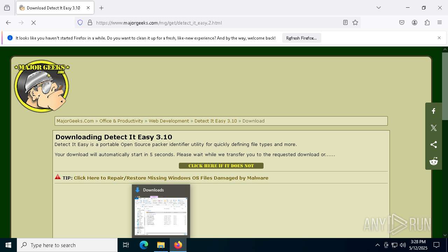Open the Extensions puzzle icon

tap(427, 23)
